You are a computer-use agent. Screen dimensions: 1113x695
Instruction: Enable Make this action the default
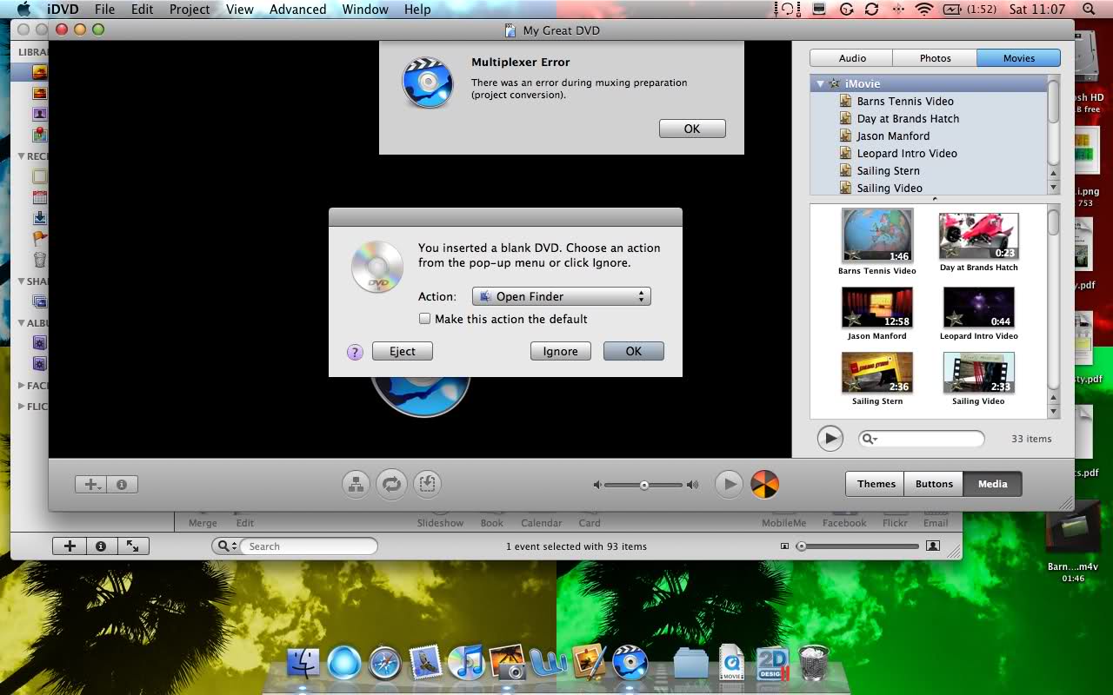(x=425, y=319)
